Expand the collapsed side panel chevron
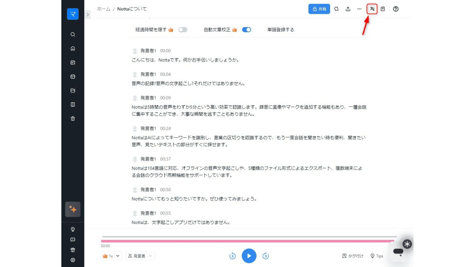475x267 pixels. pyautogui.click(x=87, y=15)
